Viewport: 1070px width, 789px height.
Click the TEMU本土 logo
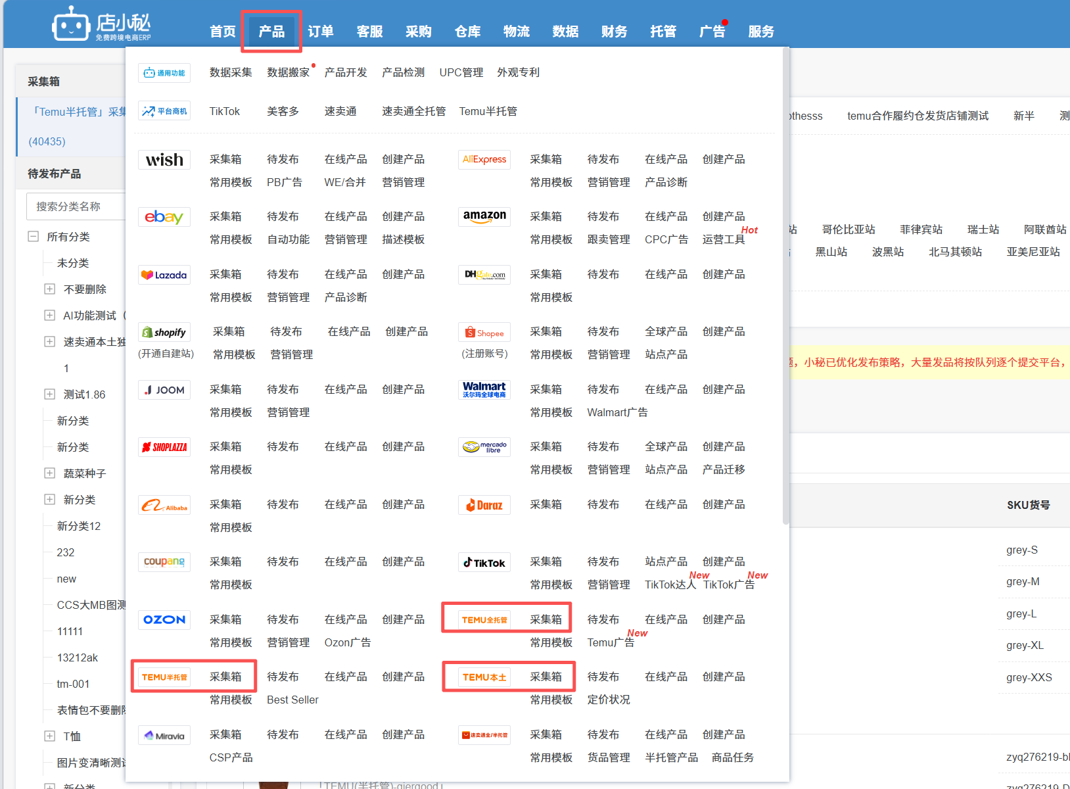(x=484, y=677)
